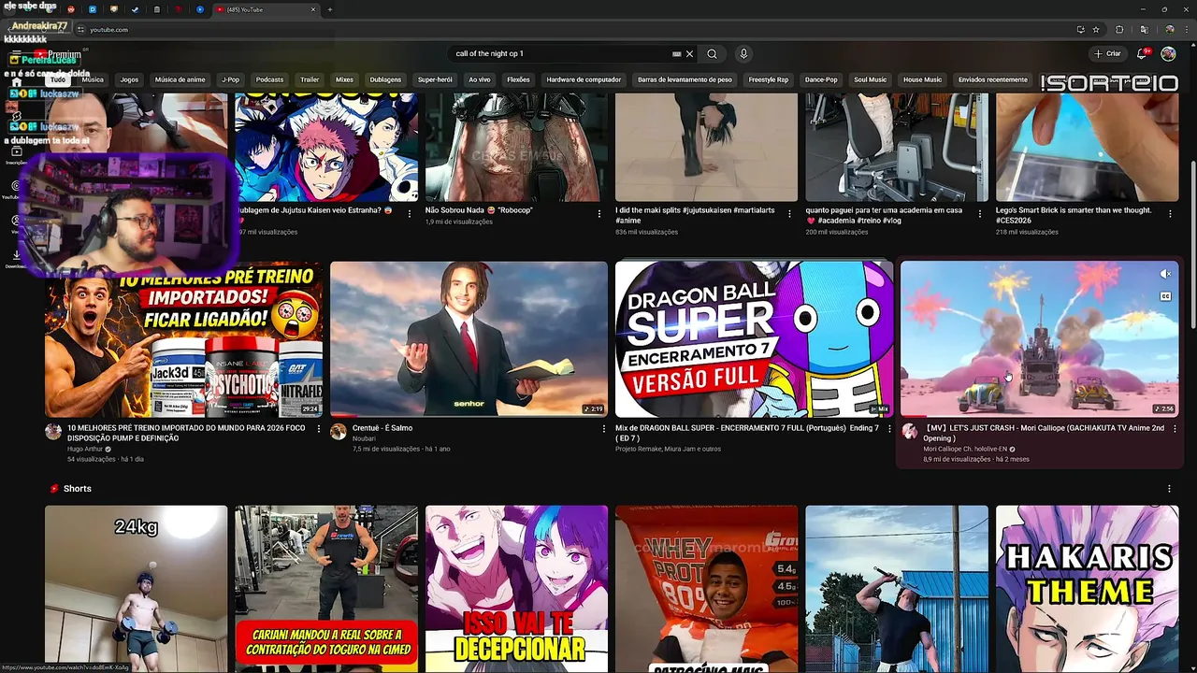The width and height of the screenshot is (1197, 673).
Task: Select Barras de levantamento de peso chip
Action: pos(685,79)
